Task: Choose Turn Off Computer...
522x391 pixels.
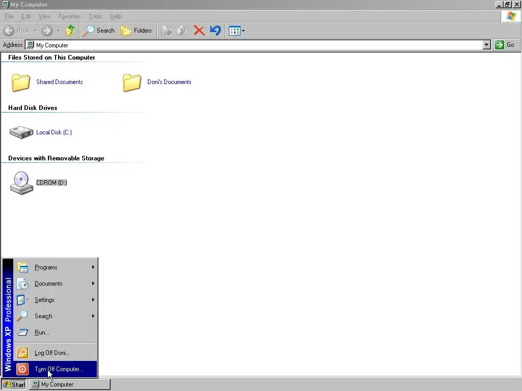Action: click(56, 369)
